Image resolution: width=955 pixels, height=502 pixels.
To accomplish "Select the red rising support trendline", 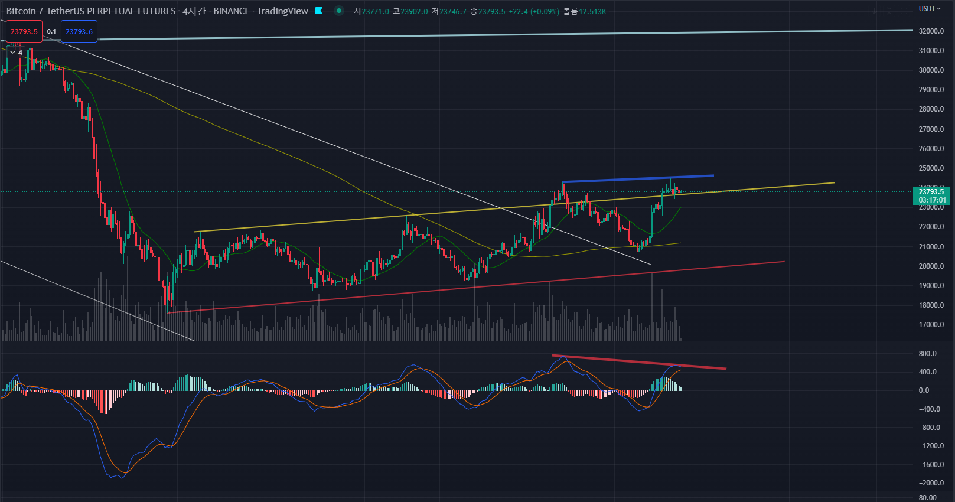I will click(476, 287).
